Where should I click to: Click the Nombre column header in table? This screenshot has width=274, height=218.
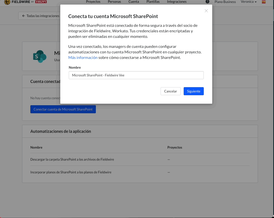coord(36,147)
